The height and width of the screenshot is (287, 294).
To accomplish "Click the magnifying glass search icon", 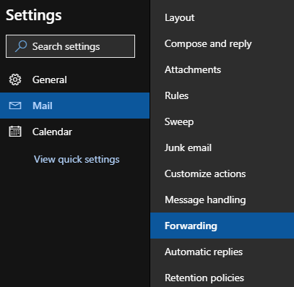I will [x=21, y=46].
